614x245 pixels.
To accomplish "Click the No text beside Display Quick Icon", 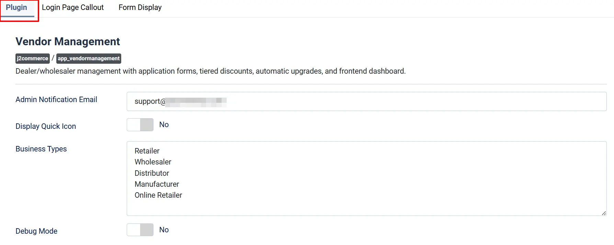I will (x=164, y=125).
